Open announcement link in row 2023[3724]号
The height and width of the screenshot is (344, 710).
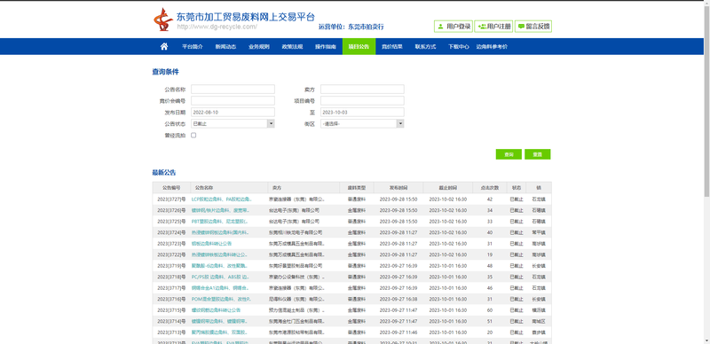(220, 232)
